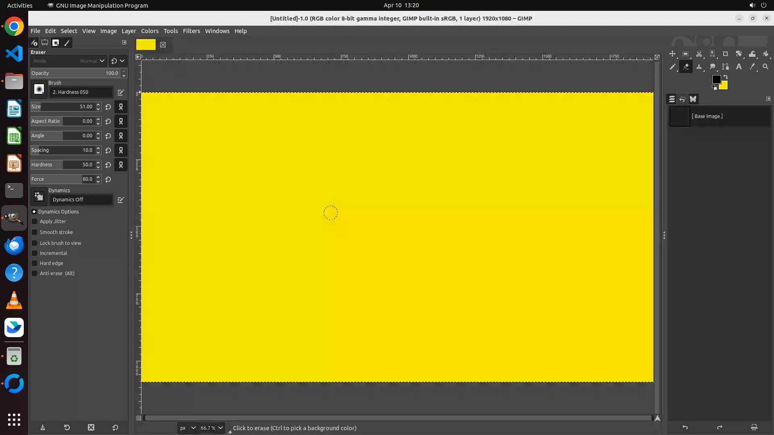Expand the Dynamics Options section
Image resolution: width=774 pixels, height=435 pixels.
34,212
